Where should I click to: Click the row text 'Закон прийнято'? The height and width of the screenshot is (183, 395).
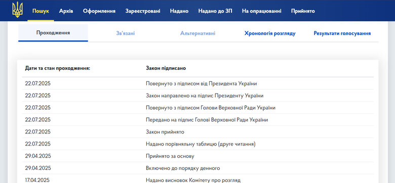click(165, 132)
